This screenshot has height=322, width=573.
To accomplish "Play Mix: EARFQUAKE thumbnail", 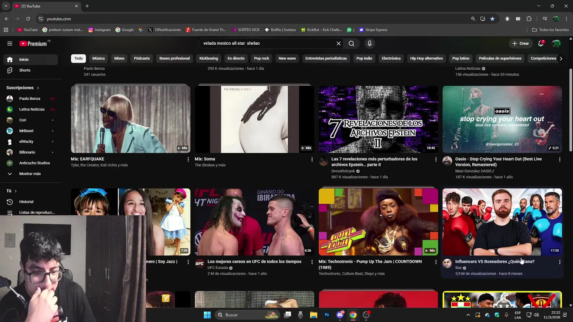I will point(131,119).
